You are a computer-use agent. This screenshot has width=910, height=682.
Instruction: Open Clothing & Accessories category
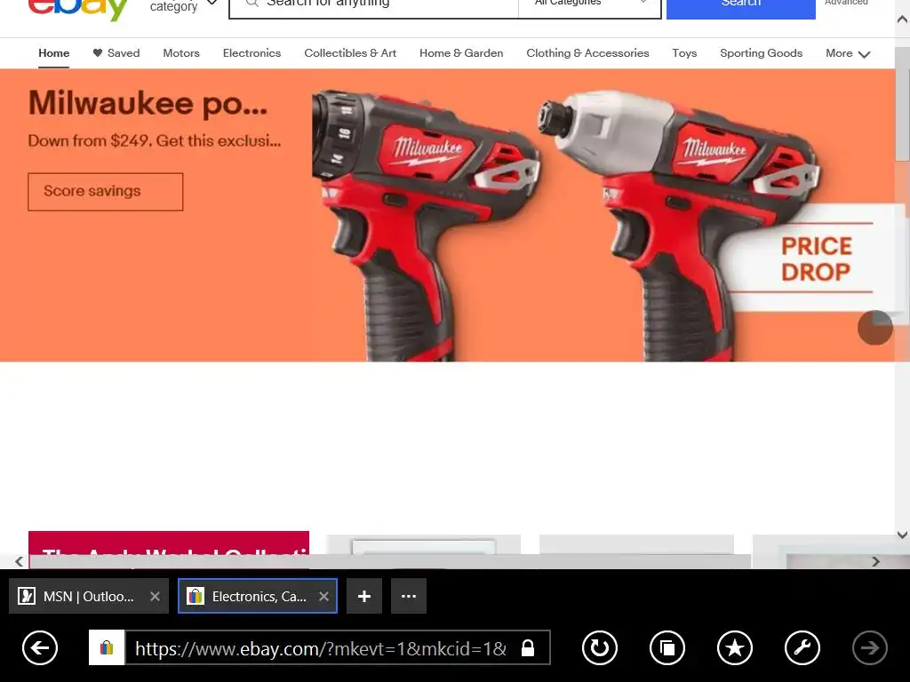(587, 52)
